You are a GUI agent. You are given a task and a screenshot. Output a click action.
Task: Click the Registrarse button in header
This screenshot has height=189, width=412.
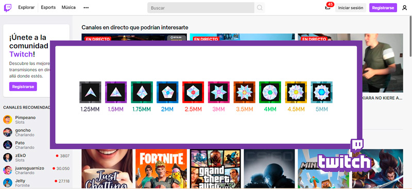tap(383, 8)
